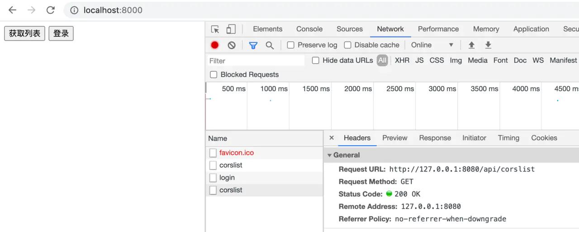Filter requests by Doc
This screenshot has width=579, height=232.
point(520,60)
